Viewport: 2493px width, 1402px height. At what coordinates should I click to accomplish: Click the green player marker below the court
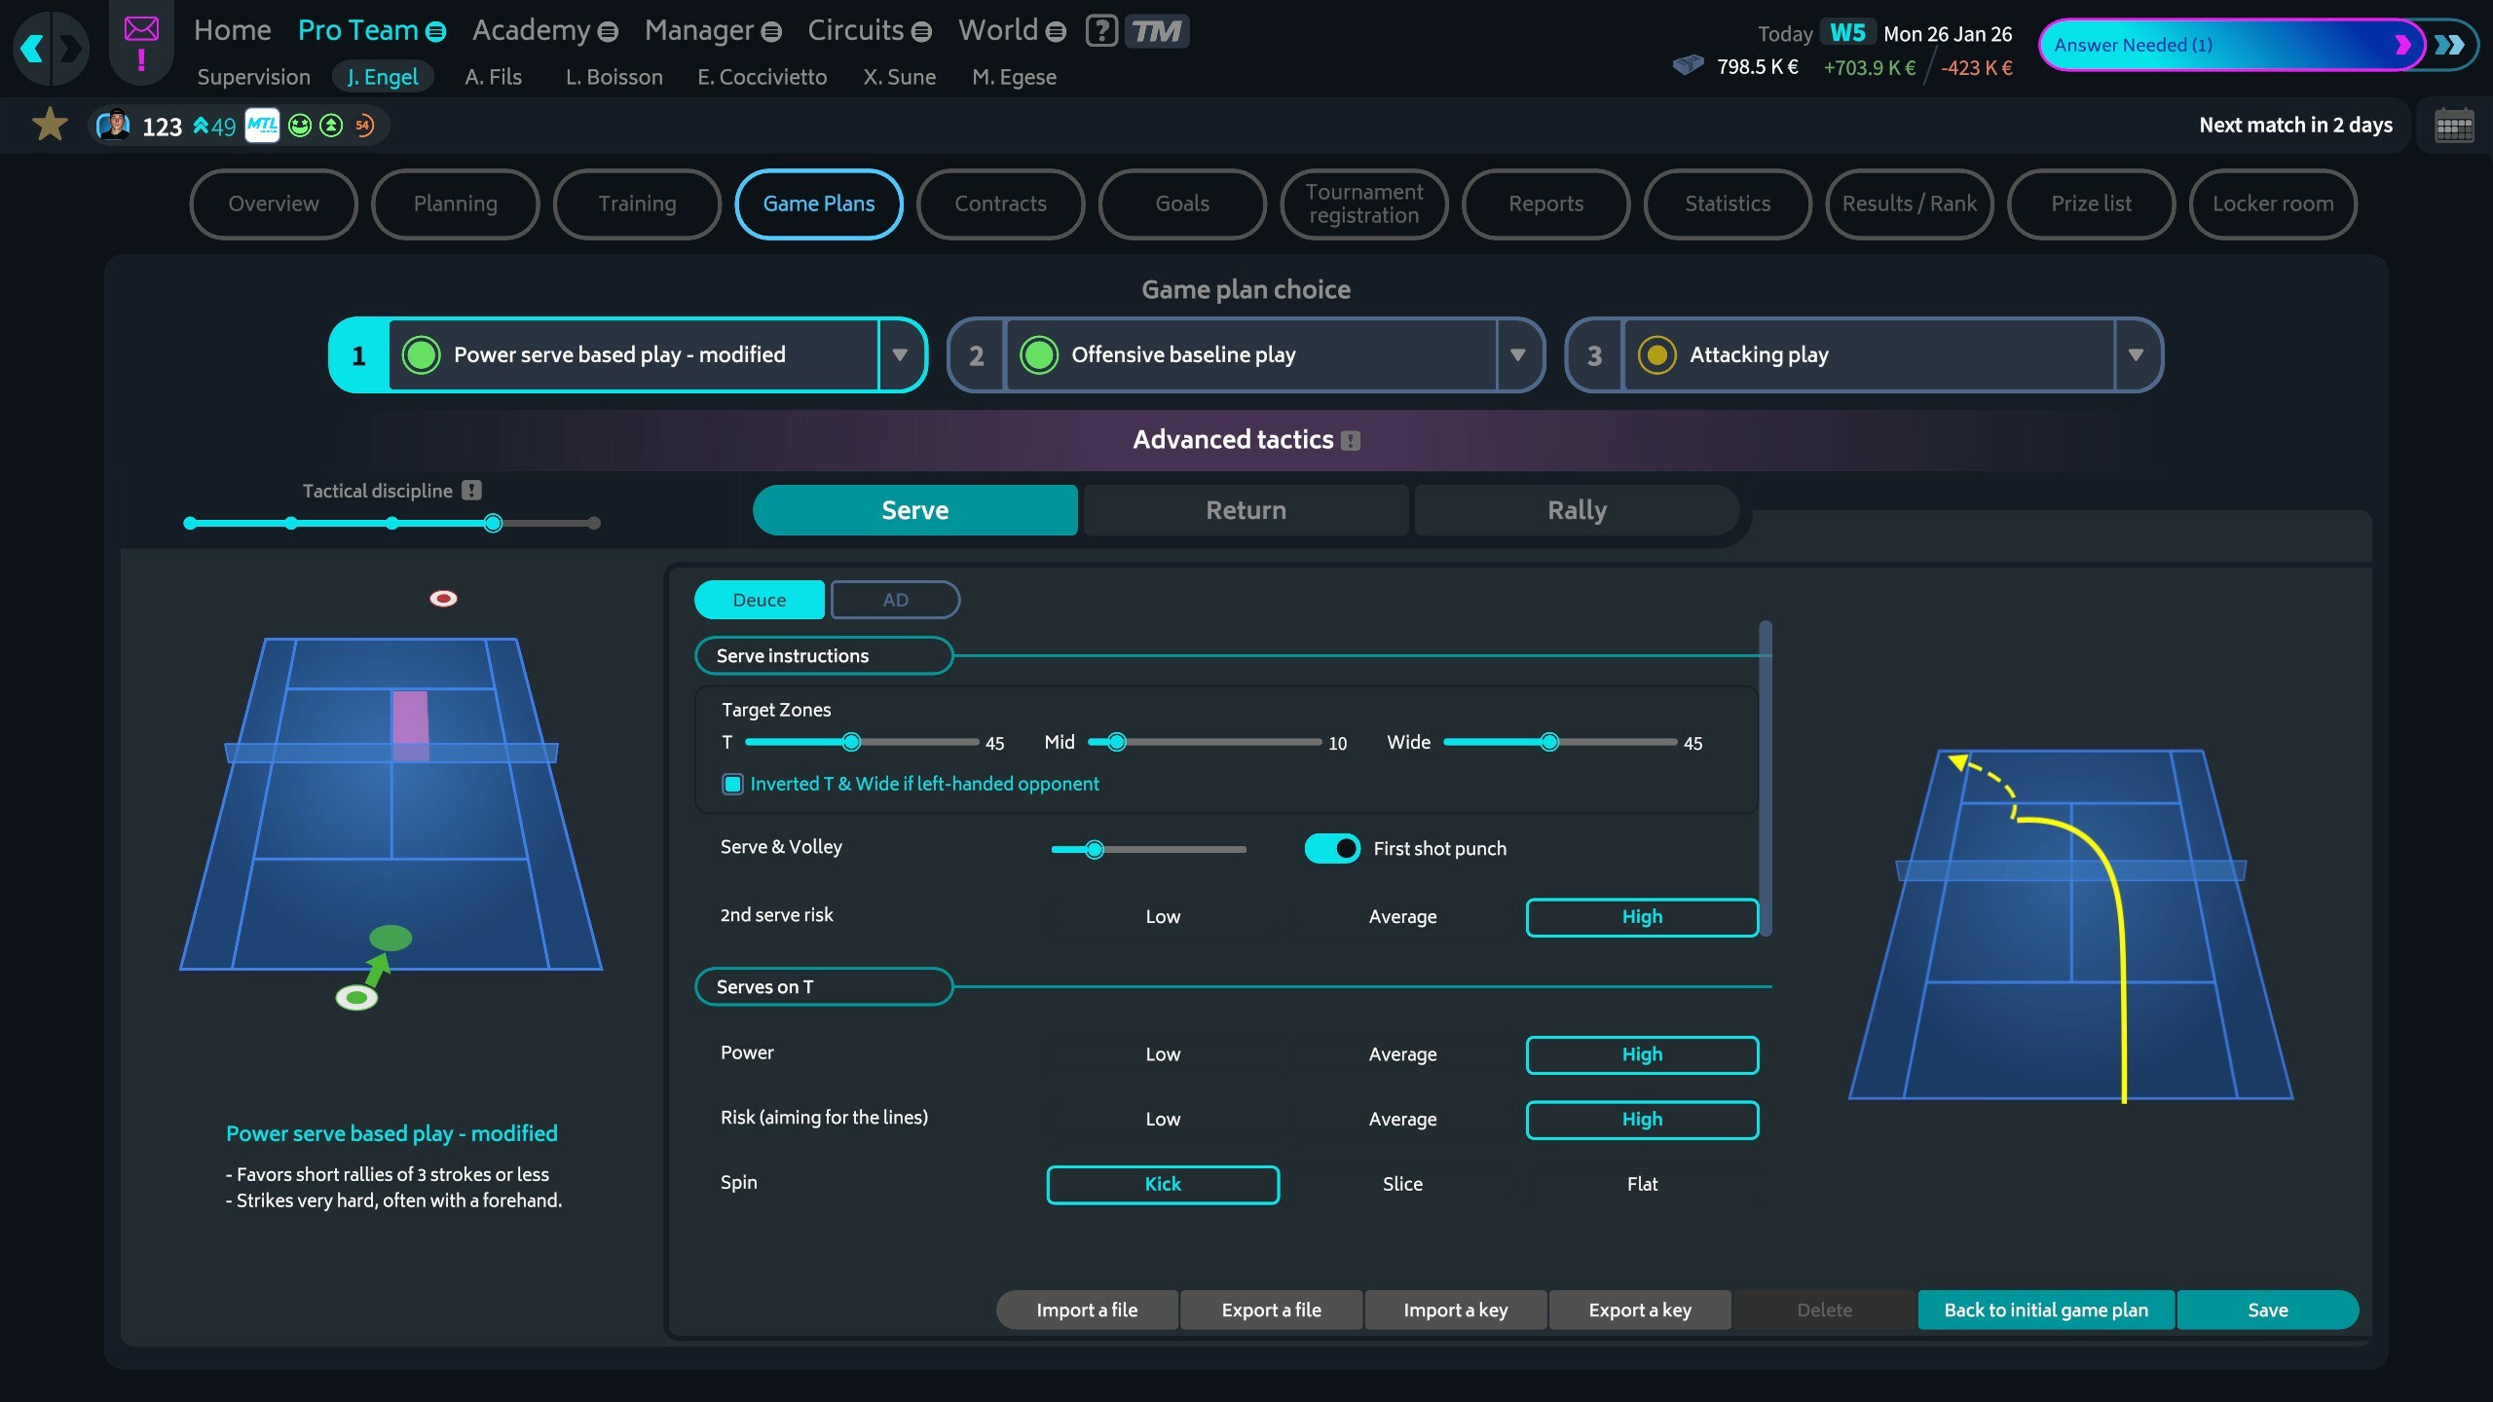pyautogui.click(x=356, y=997)
